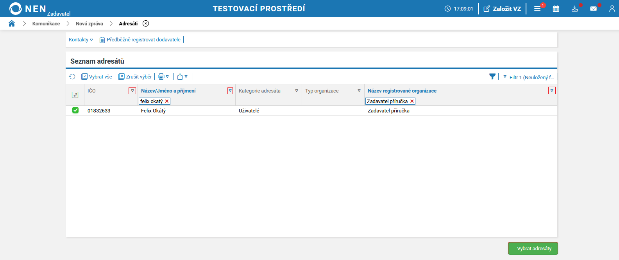619x260 pixels.
Task: Click the refresh list icon
Action: click(x=72, y=77)
